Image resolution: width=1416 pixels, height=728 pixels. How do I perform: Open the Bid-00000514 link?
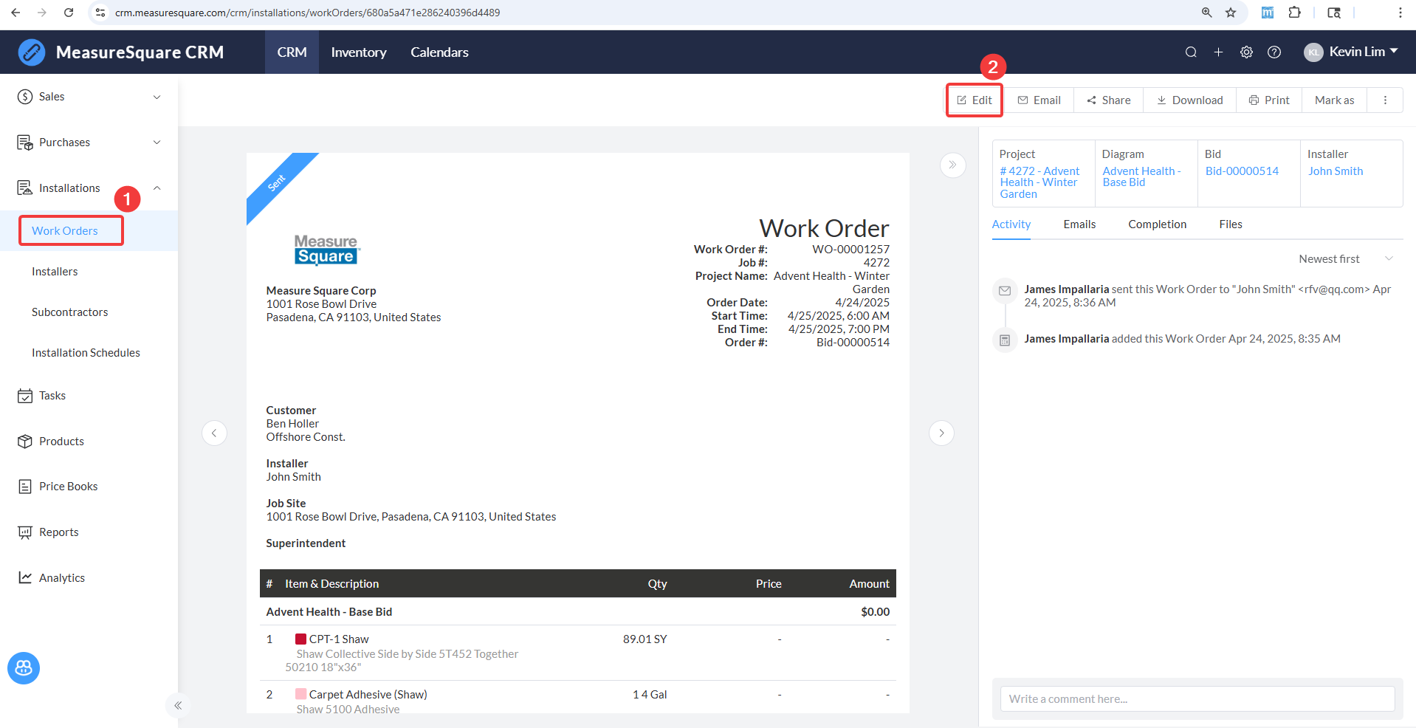coord(1242,171)
